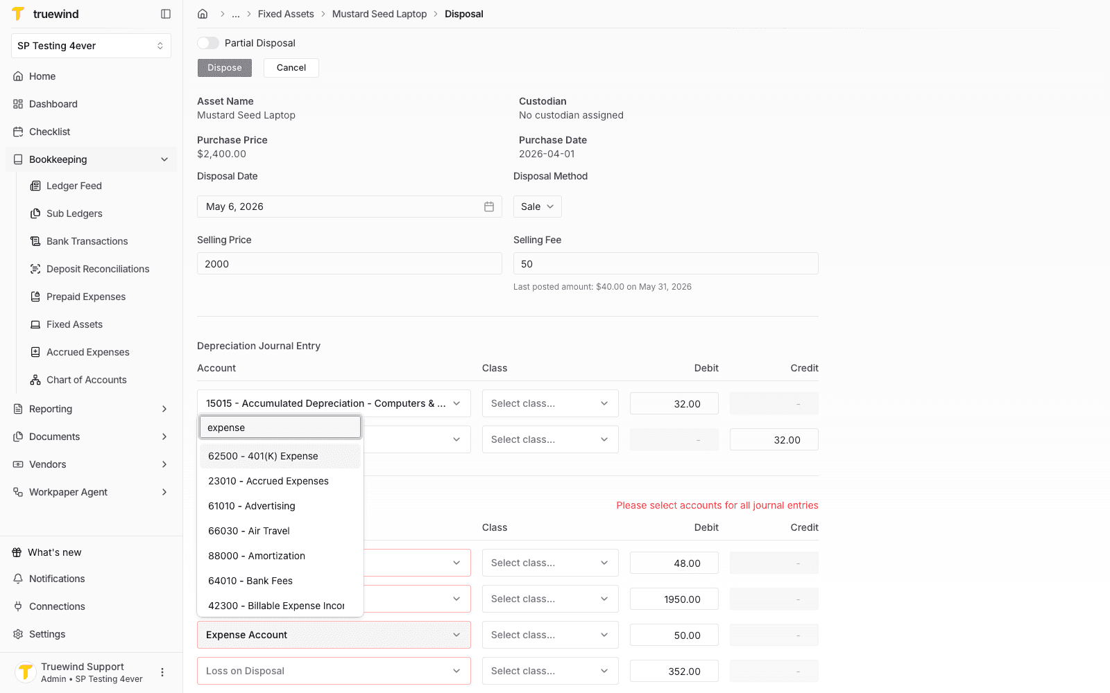Open class selector for the 352.00 row

click(x=550, y=671)
